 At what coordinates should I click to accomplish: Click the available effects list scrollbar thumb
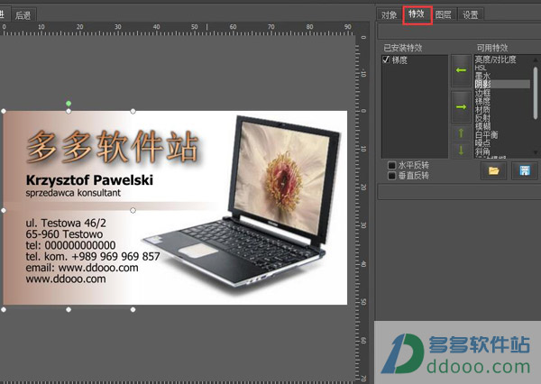(x=536, y=93)
